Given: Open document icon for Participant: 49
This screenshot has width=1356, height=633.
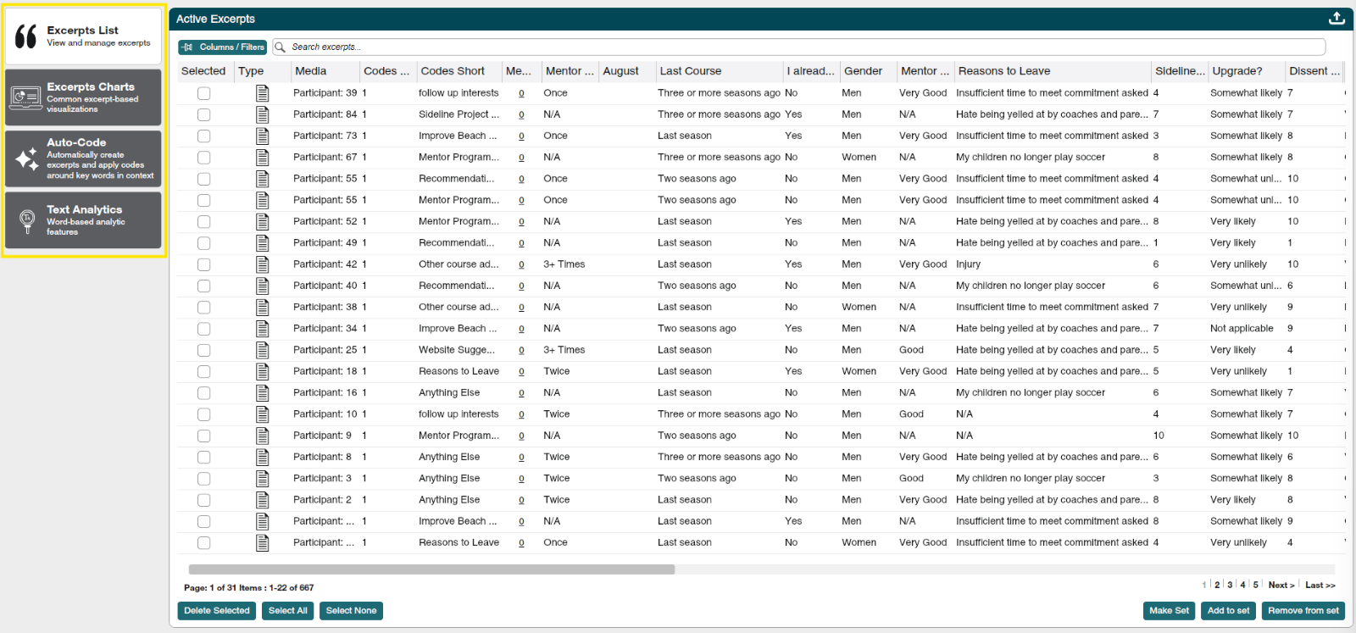Looking at the screenshot, I should (x=263, y=243).
